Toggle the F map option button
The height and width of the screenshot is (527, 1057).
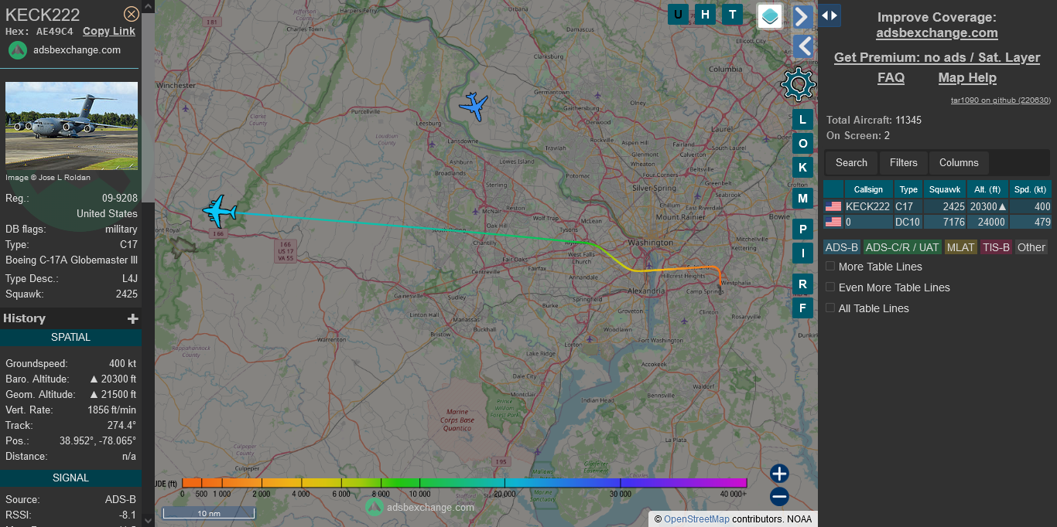click(x=802, y=308)
